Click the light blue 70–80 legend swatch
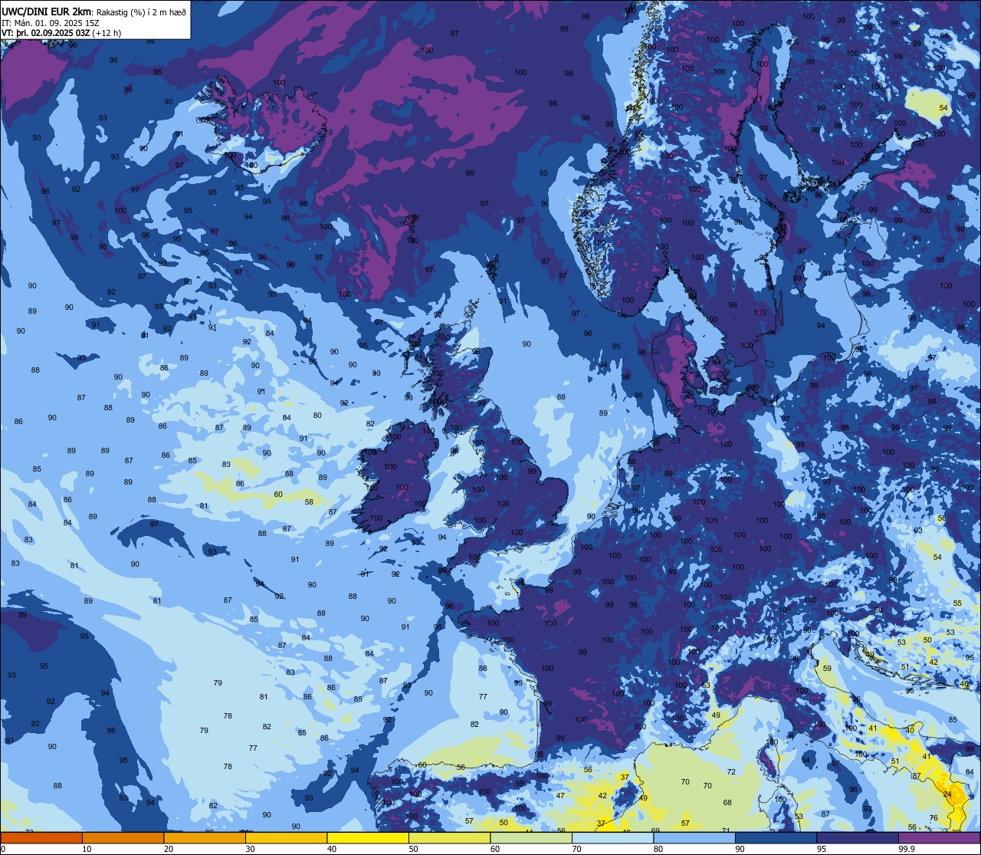The height and width of the screenshot is (855, 981). [x=612, y=837]
